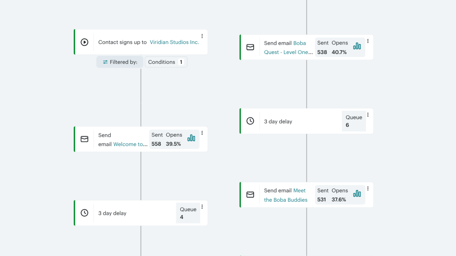Open three-dot menu on Queue 4 delay
The image size is (456, 256).
pyautogui.click(x=202, y=207)
